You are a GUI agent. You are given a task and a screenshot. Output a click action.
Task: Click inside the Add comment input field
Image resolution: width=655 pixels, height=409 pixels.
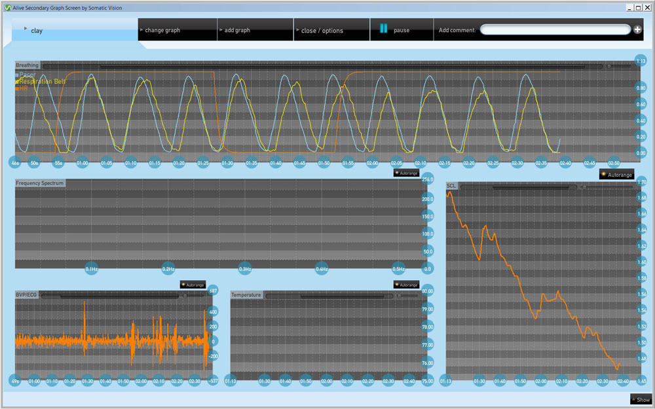557,29
